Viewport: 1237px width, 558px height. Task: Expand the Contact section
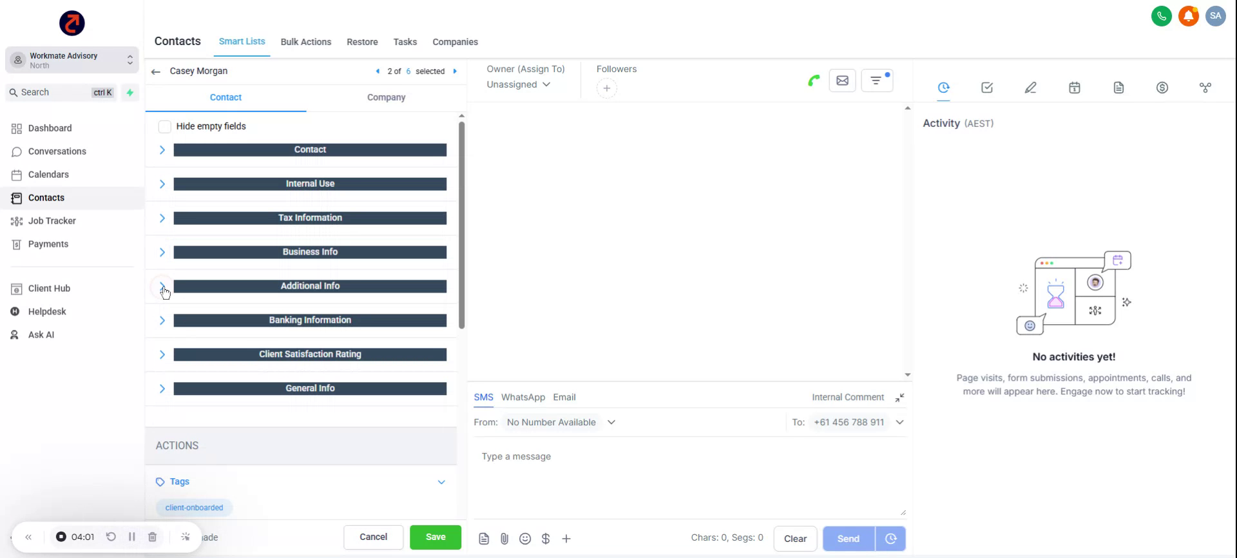pyautogui.click(x=162, y=150)
